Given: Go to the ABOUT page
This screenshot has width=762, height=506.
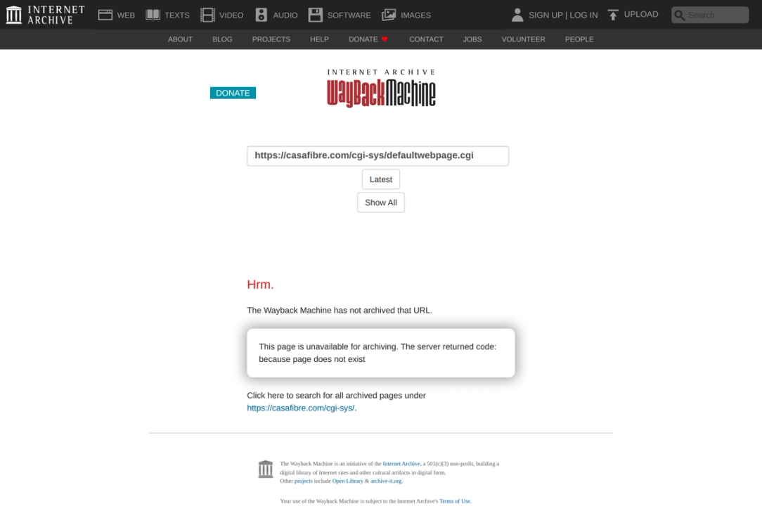Looking at the screenshot, I should click(180, 39).
